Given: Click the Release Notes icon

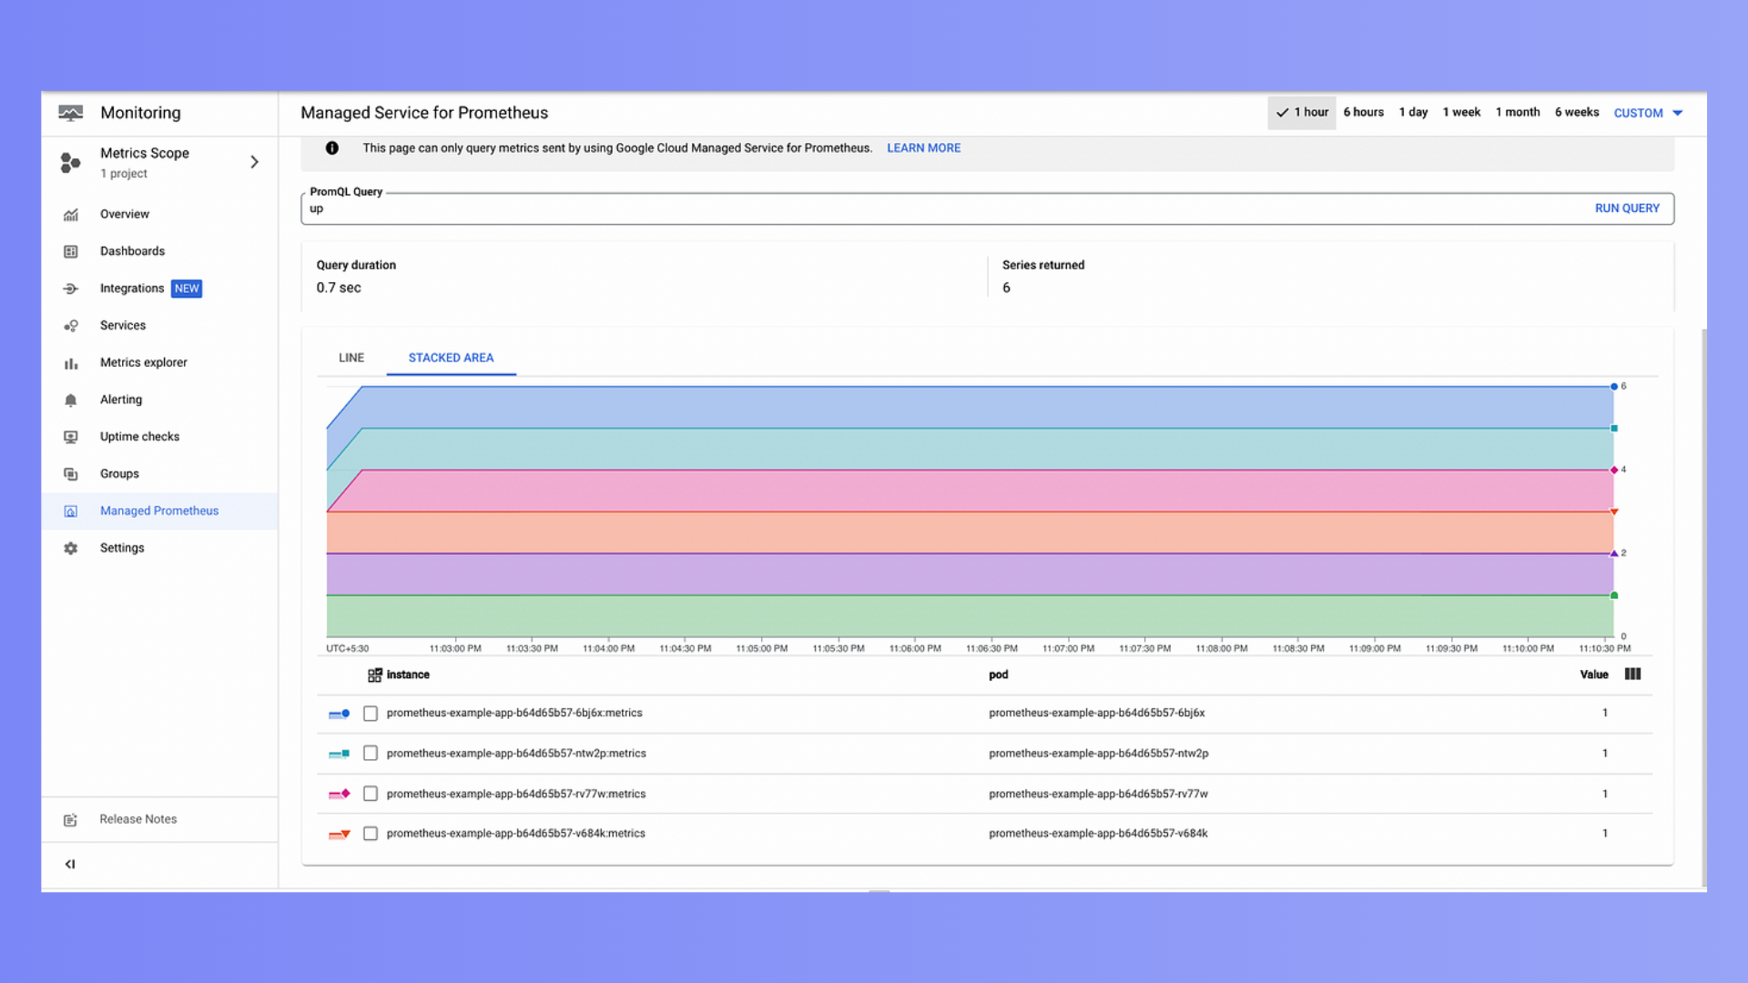Looking at the screenshot, I should pos(71,820).
